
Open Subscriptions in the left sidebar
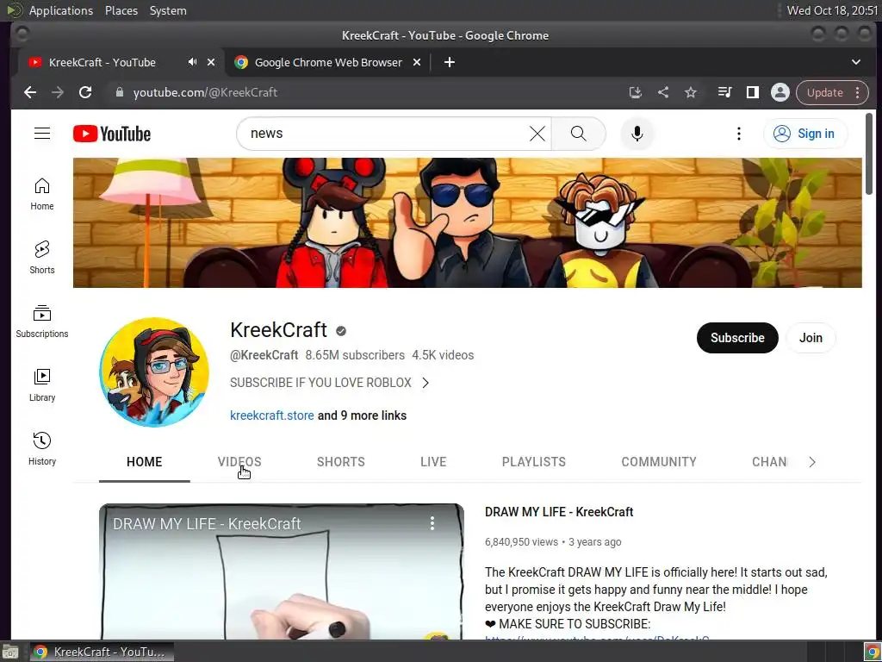(42, 322)
